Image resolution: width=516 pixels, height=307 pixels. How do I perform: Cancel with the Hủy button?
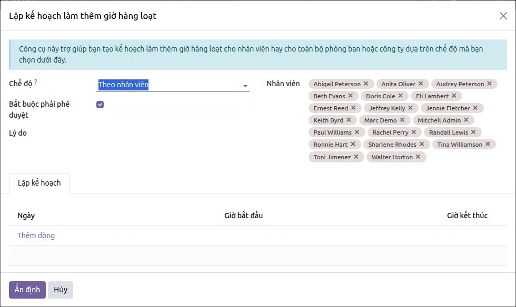tap(61, 290)
